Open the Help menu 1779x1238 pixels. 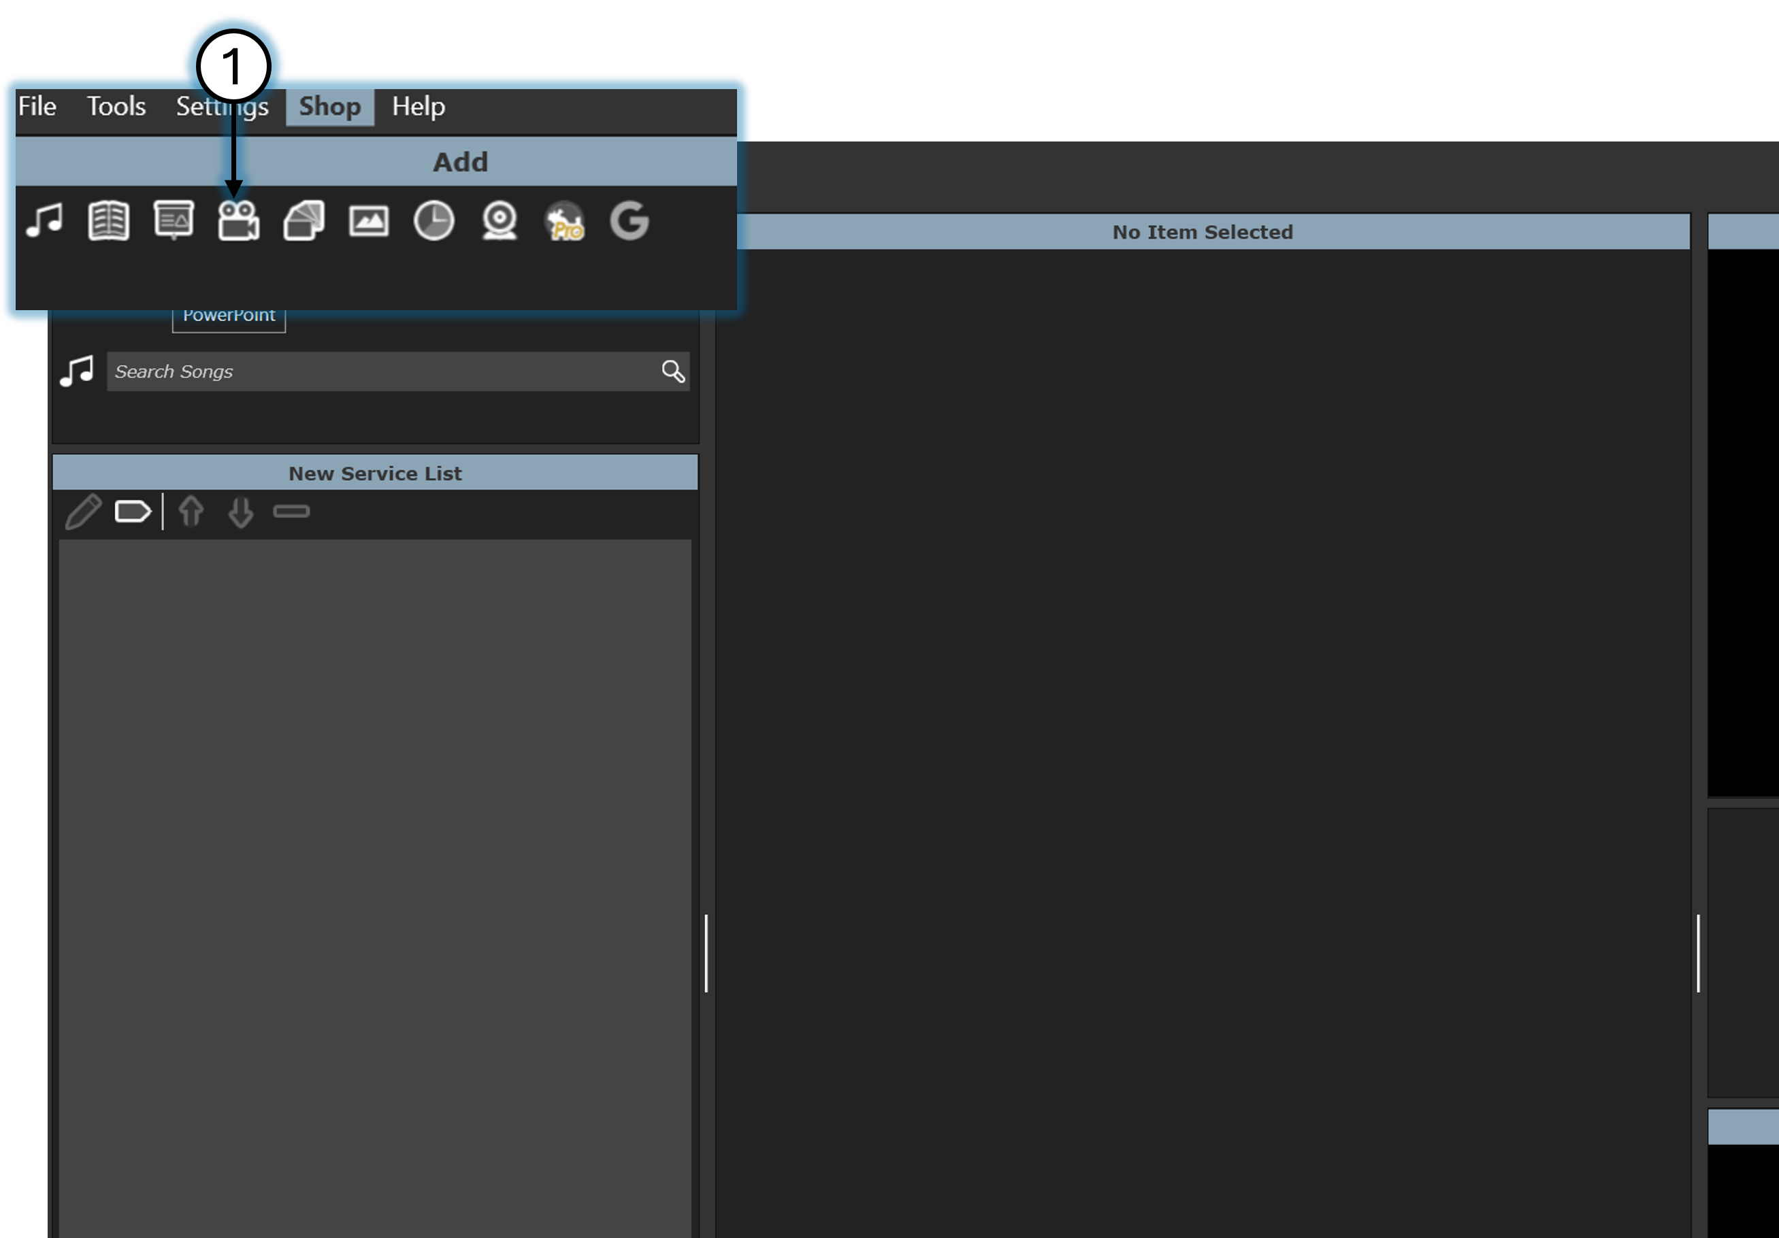(x=419, y=106)
